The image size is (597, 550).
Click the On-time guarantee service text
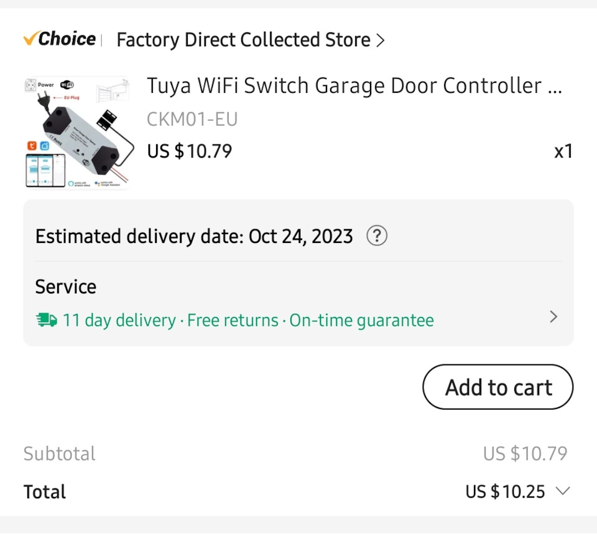coord(362,320)
